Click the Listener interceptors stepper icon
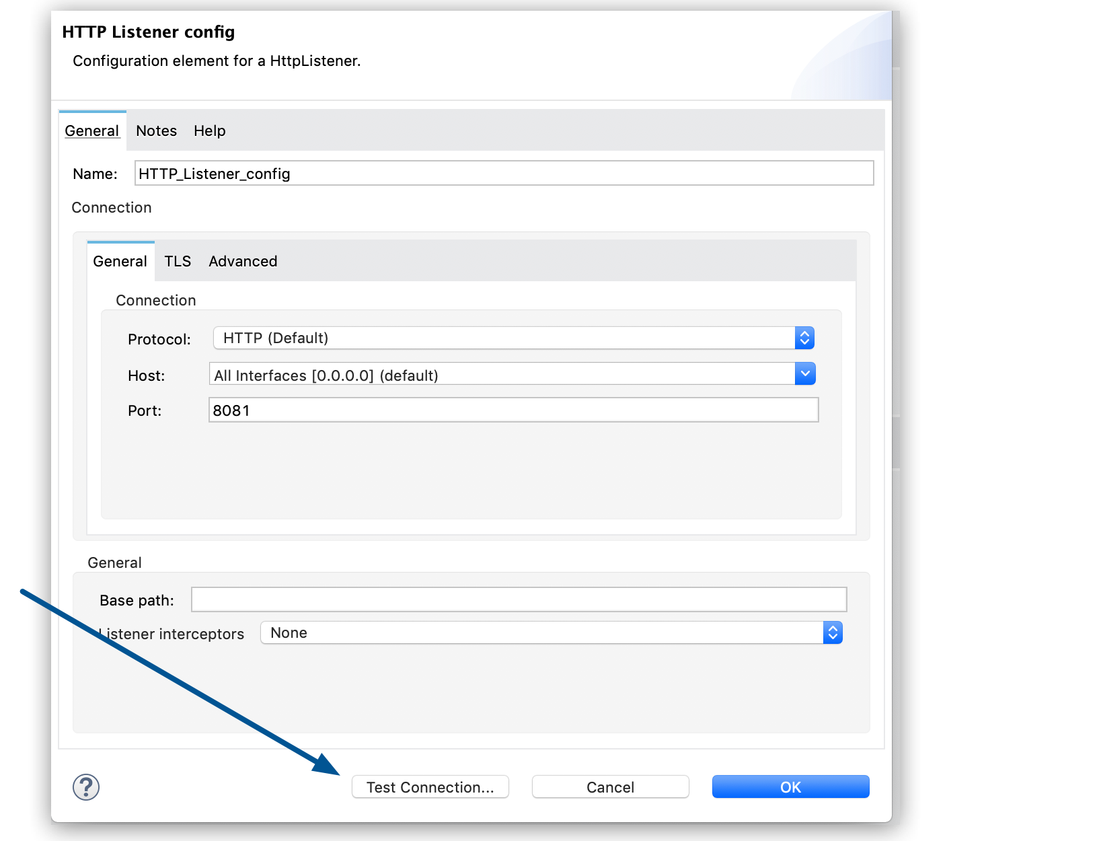 pyautogui.click(x=832, y=632)
